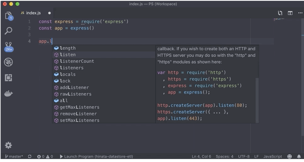Select 'rawListeners' suggestion
304x162 pixels.
point(104,94)
